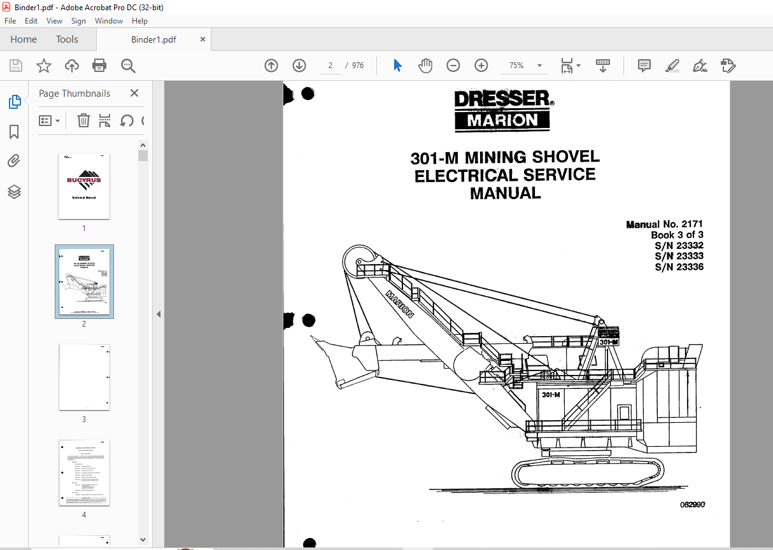This screenshot has height=550, width=773.
Task: Open the Fill & Sign tool
Action: tap(700, 66)
